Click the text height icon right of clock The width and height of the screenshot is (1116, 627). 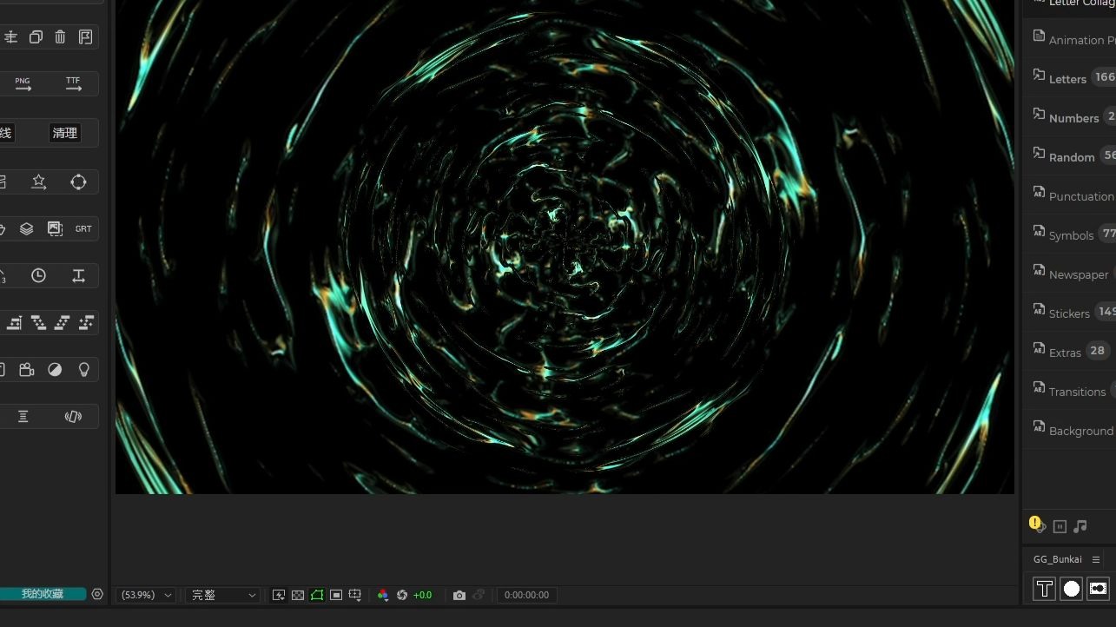click(x=78, y=275)
